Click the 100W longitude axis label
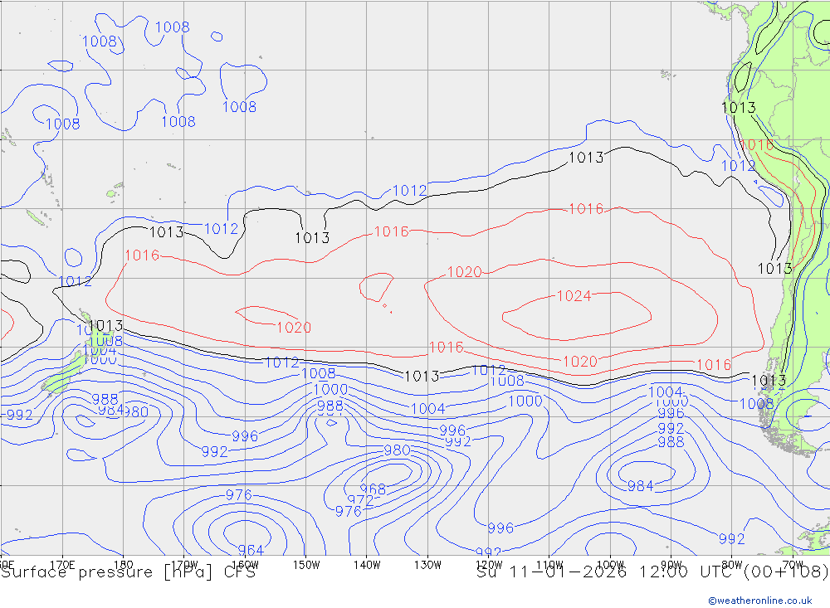Screen dimensions: 830x608 click(610, 565)
